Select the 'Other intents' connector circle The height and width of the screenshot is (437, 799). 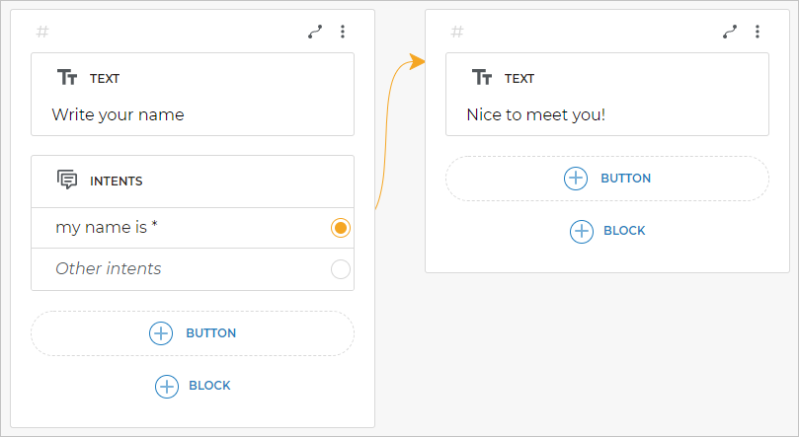[x=341, y=269]
